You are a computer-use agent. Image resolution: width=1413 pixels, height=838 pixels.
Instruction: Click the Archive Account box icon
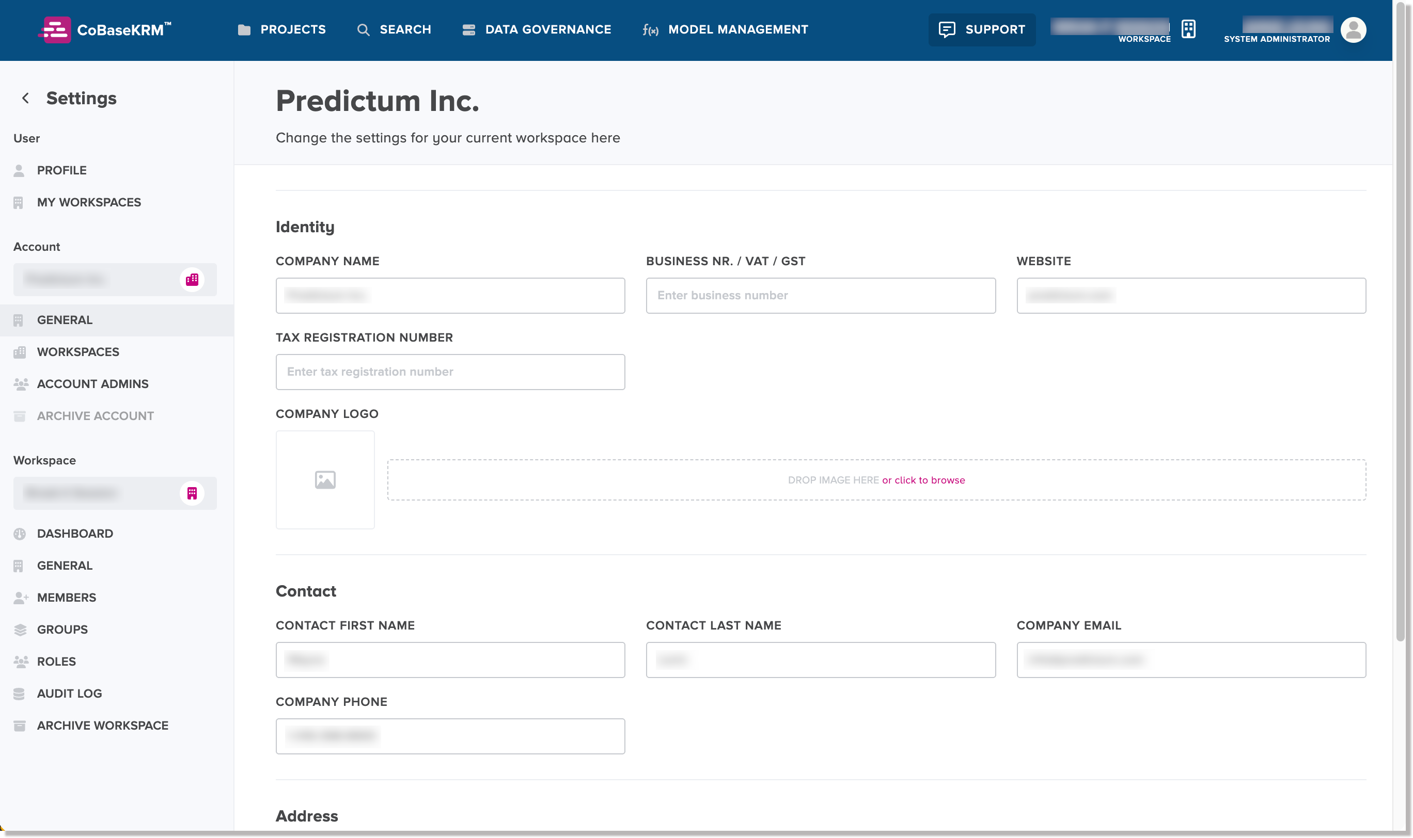click(20, 416)
